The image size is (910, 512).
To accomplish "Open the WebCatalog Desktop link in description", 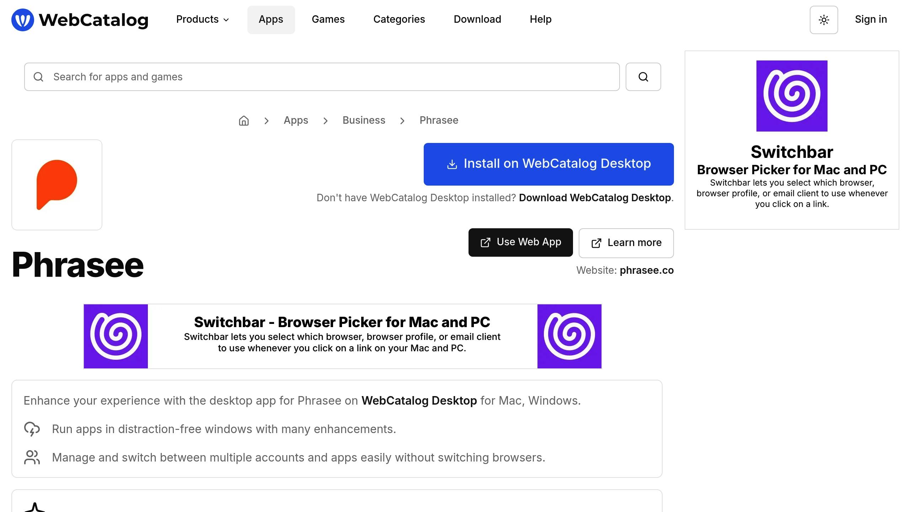I will tap(419, 401).
